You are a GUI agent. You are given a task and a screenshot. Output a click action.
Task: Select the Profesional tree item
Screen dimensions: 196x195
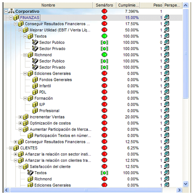[x=49, y=111]
